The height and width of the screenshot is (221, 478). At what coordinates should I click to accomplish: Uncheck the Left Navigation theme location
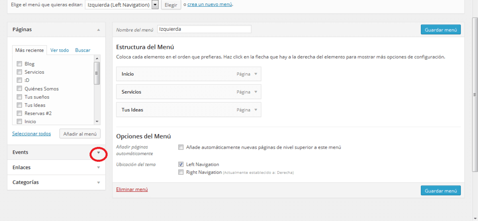[x=181, y=164]
